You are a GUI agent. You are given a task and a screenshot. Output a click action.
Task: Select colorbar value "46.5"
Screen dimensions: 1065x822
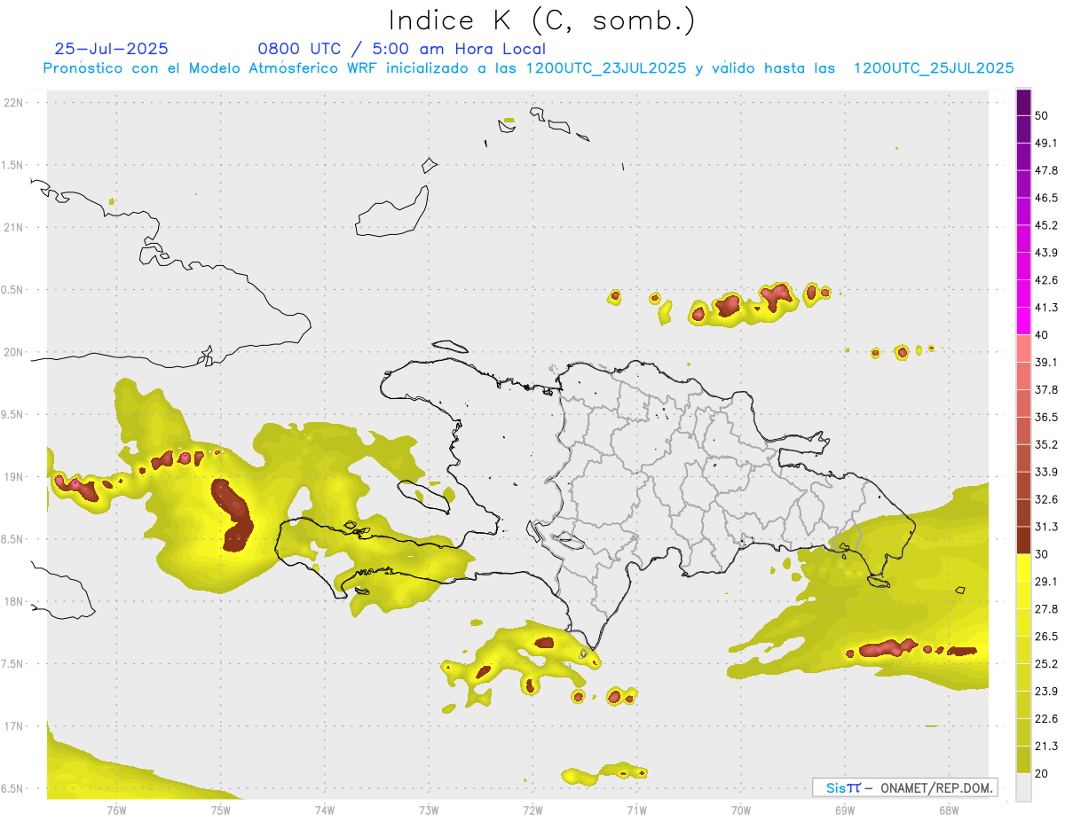[x=1046, y=198]
